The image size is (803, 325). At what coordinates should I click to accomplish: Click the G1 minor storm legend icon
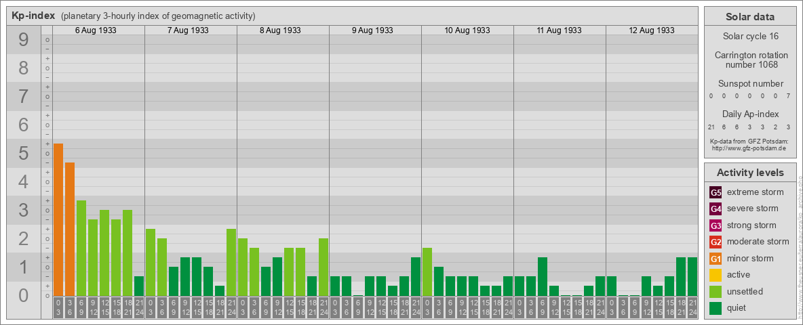click(716, 259)
